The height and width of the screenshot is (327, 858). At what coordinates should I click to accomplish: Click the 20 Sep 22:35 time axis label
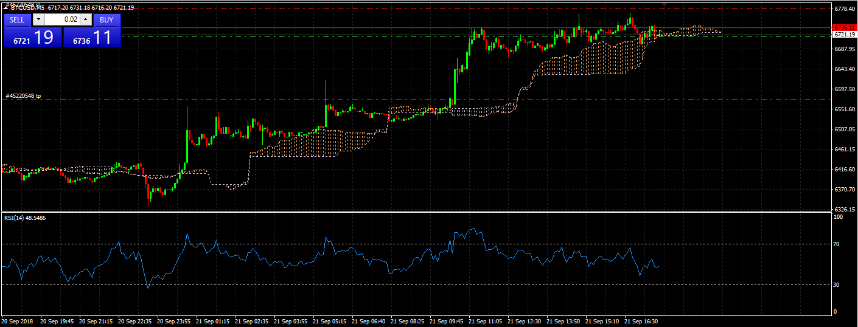tap(134, 321)
